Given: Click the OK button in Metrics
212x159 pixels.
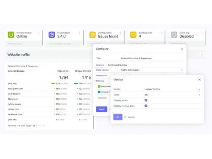Looking at the screenshot, I should point(118,117).
